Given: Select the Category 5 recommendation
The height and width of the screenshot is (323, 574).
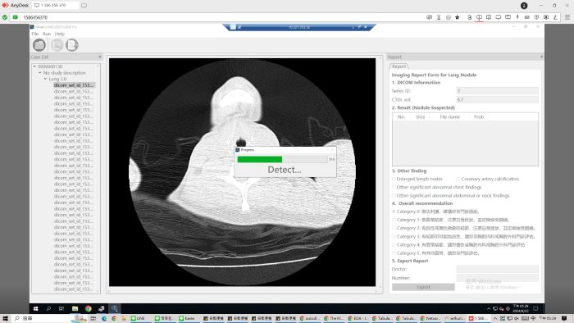Looking at the screenshot, I should point(394,253).
